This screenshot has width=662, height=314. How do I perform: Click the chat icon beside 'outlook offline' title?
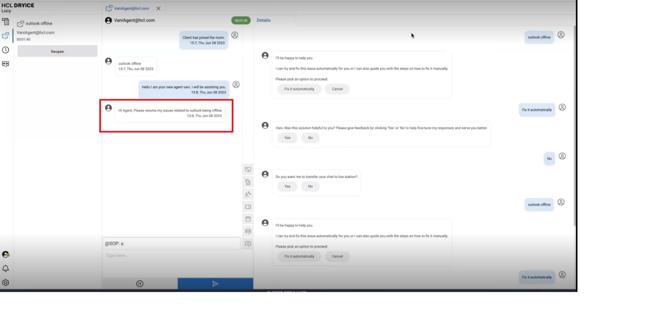[x=20, y=24]
